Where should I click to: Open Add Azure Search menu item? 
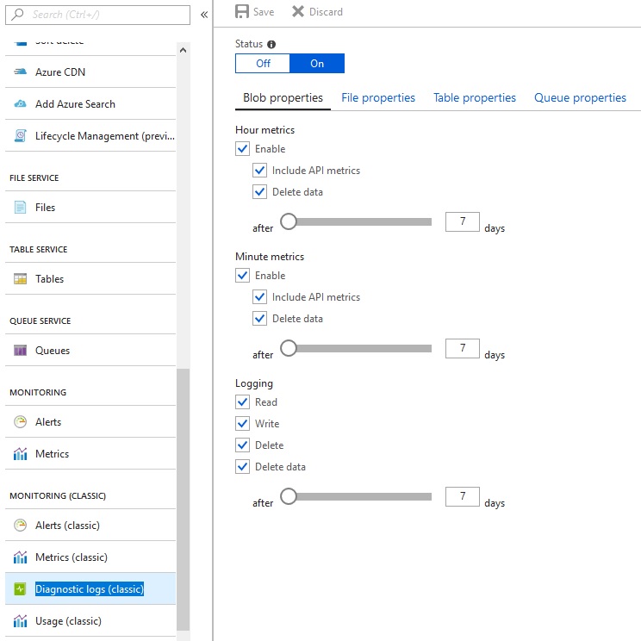[90, 104]
